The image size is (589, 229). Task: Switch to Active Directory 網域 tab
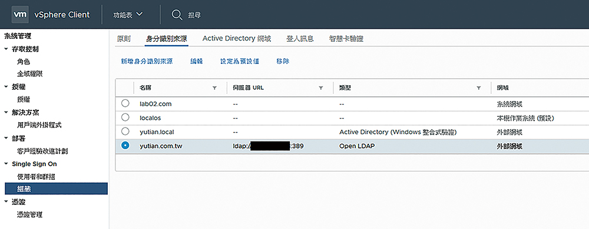[x=237, y=39]
